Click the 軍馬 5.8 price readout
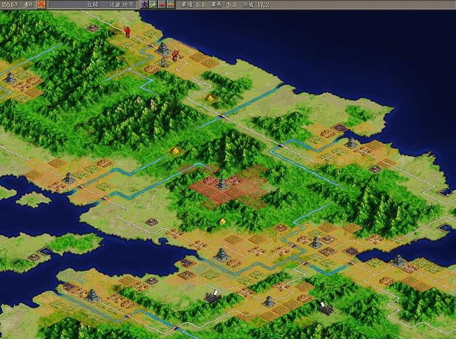456x339 pixels. [x=224, y=5]
